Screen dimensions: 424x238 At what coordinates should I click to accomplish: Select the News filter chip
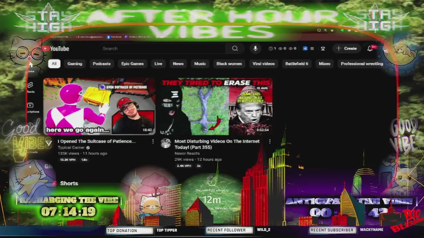178,64
